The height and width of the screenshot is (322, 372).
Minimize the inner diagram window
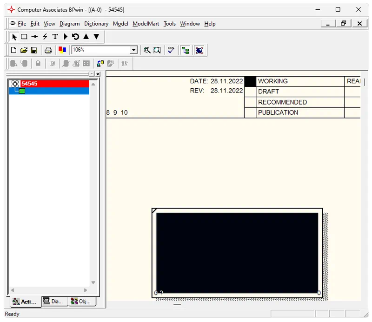coord(328,23)
